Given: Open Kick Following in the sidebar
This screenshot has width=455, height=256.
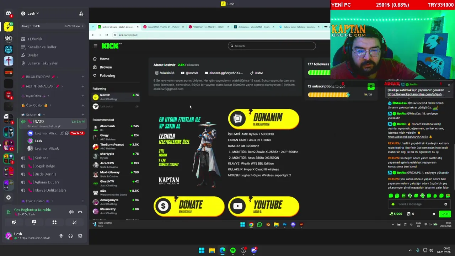Looking at the screenshot, I should [x=104, y=75].
